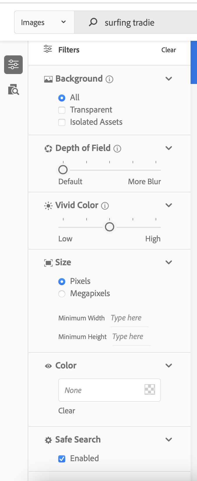
Task: Collapse the Safe Search section
Action: pyautogui.click(x=168, y=440)
